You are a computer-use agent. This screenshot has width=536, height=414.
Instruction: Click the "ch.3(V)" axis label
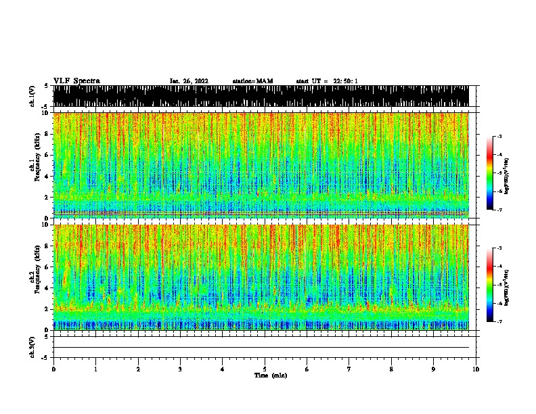point(32,347)
